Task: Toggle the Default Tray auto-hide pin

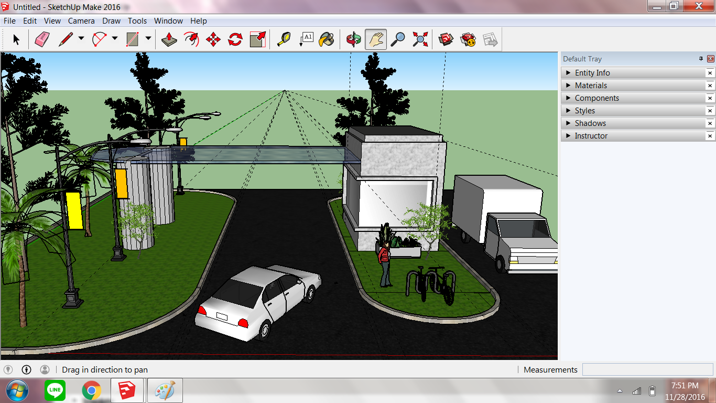Action: pos(702,59)
